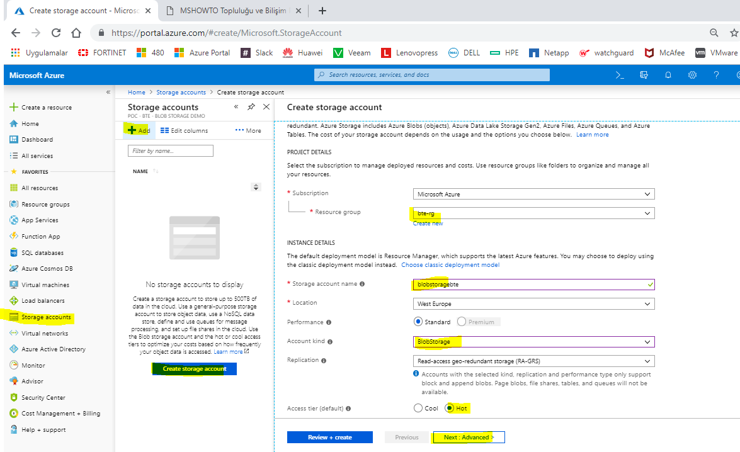740x452 pixels.
Task: Click info icon next to Account kind
Action: (330, 342)
